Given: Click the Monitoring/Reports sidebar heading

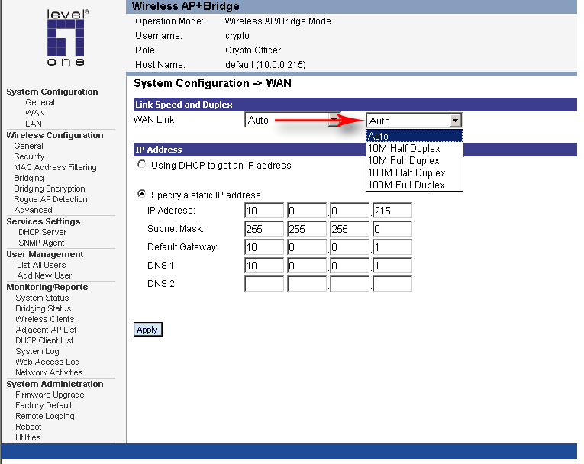Looking at the screenshot, I should coord(47,287).
